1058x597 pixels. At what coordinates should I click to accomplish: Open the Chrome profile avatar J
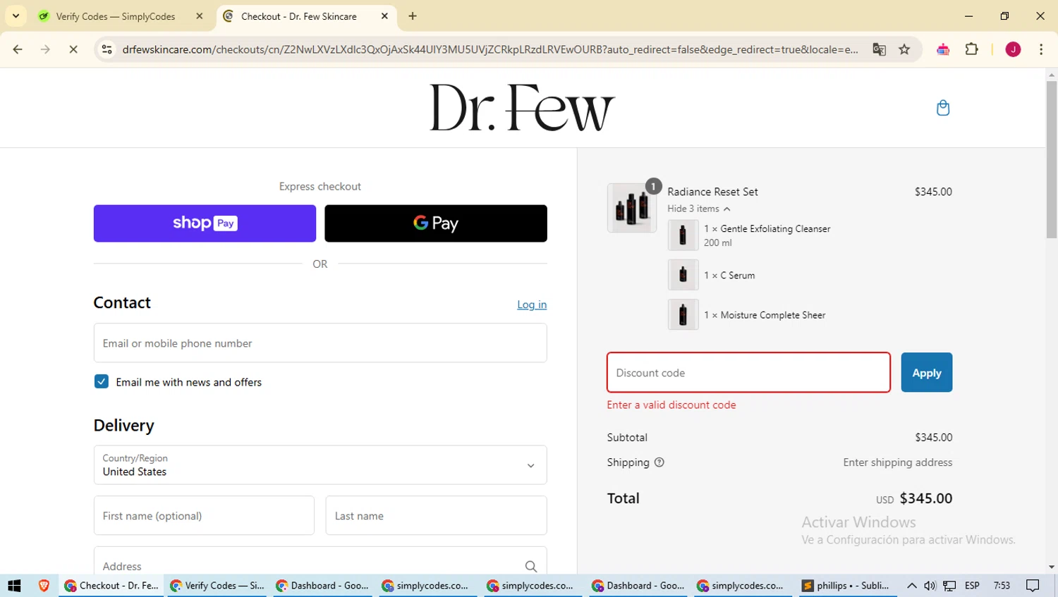(1013, 49)
